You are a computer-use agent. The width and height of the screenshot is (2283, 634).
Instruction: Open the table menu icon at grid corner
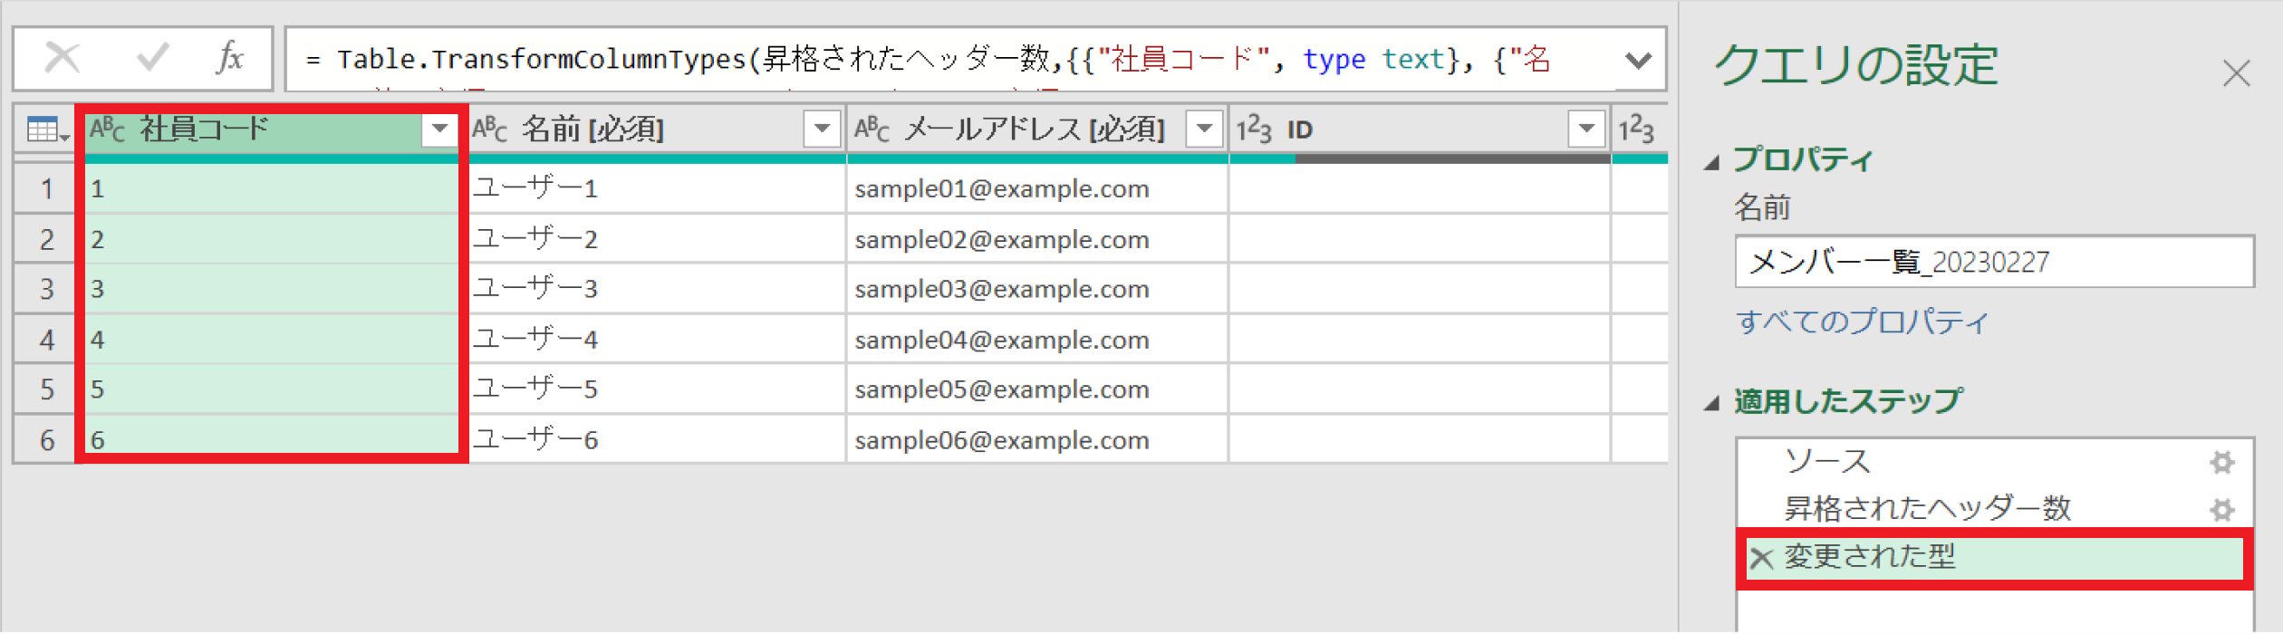47,130
